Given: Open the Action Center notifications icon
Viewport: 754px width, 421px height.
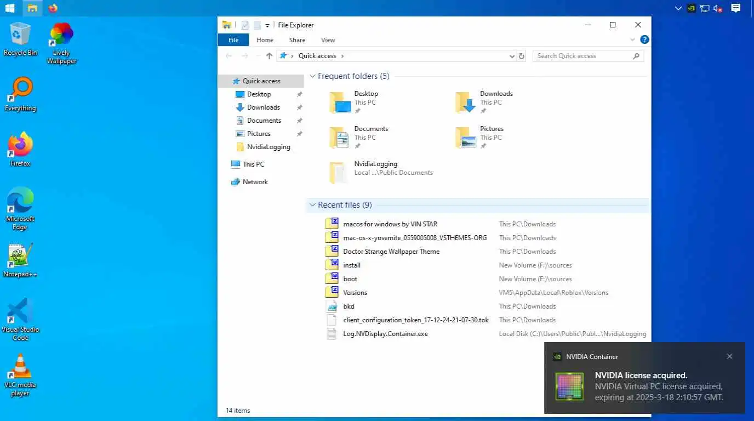Looking at the screenshot, I should [x=736, y=8].
